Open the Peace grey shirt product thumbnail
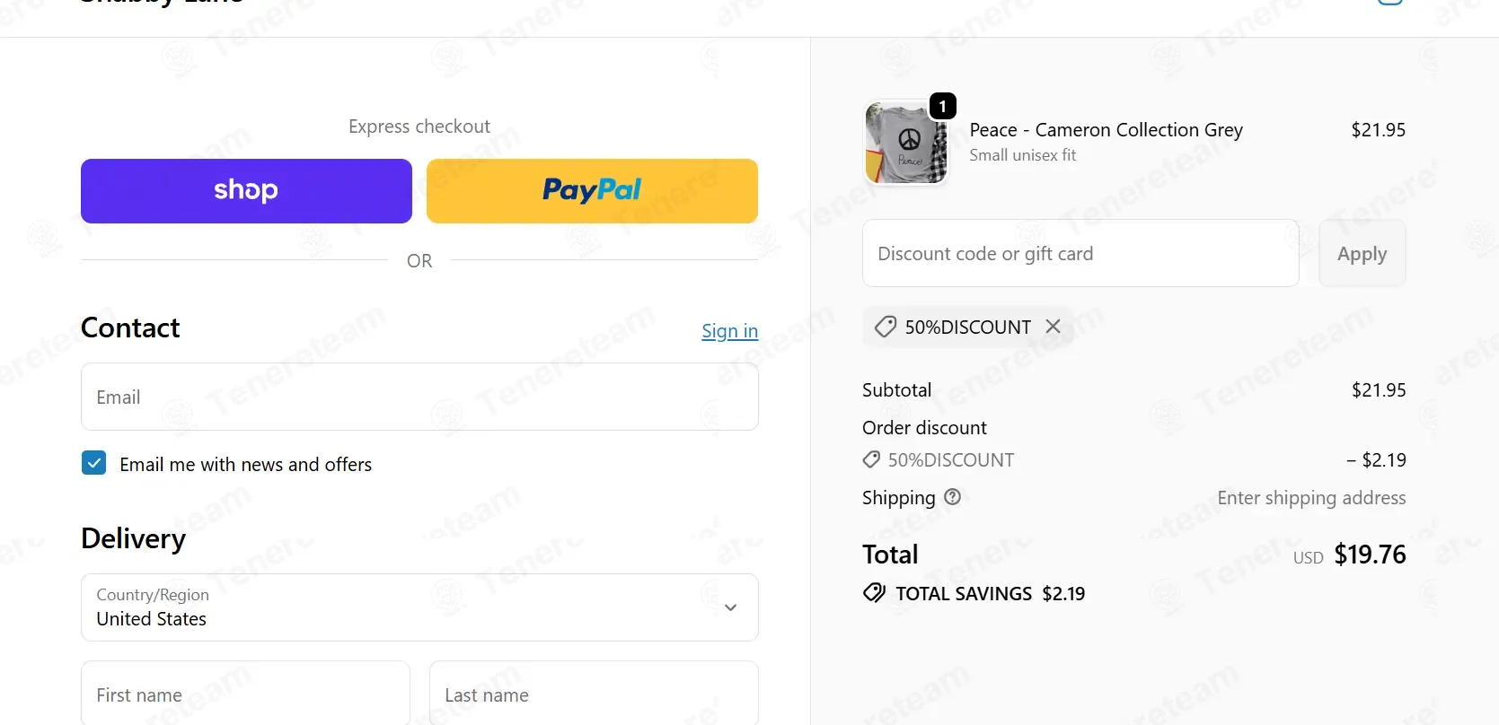 [905, 142]
